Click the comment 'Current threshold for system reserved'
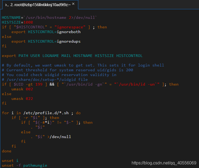The height and width of the screenshot is (168, 199). coord(67,70)
